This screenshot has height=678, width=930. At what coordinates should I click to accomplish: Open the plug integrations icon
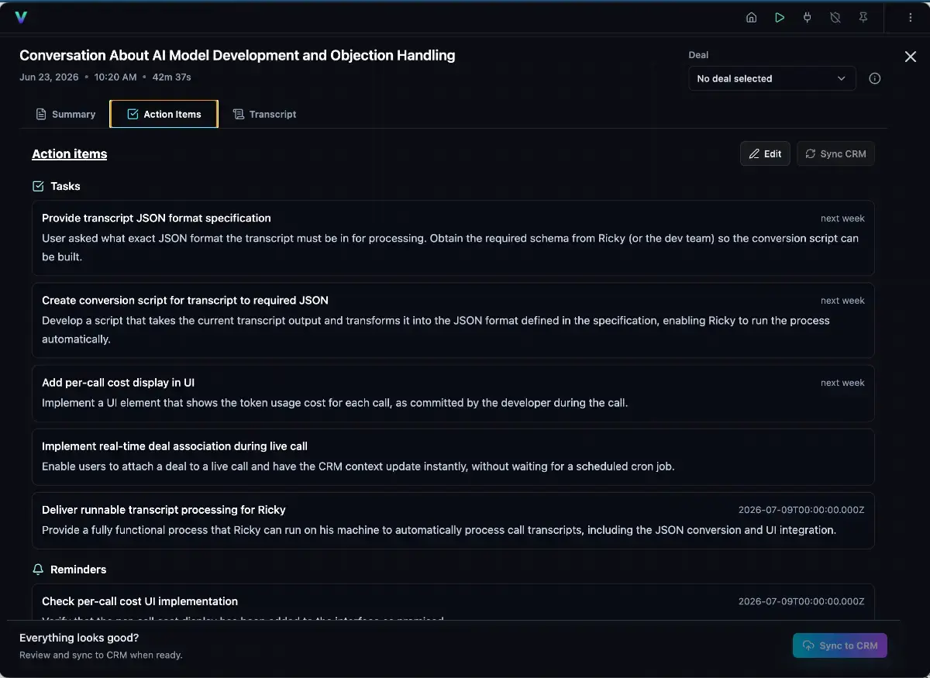coord(808,17)
